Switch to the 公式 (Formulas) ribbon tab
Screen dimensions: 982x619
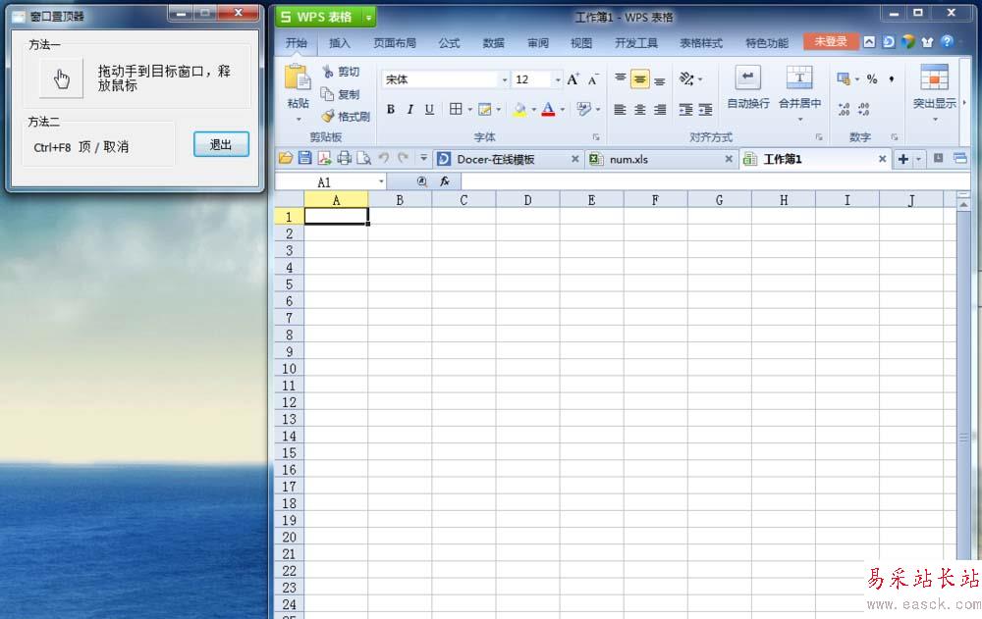pyautogui.click(x=449, y=42)
